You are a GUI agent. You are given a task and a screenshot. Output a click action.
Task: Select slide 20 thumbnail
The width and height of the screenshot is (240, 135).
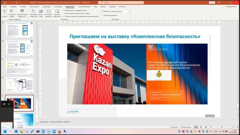point(19,48)
